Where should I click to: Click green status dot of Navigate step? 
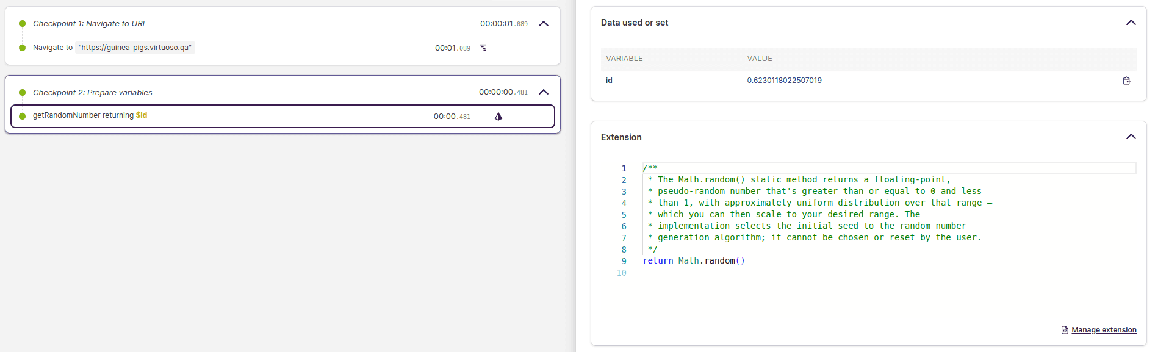pos(22,48)
